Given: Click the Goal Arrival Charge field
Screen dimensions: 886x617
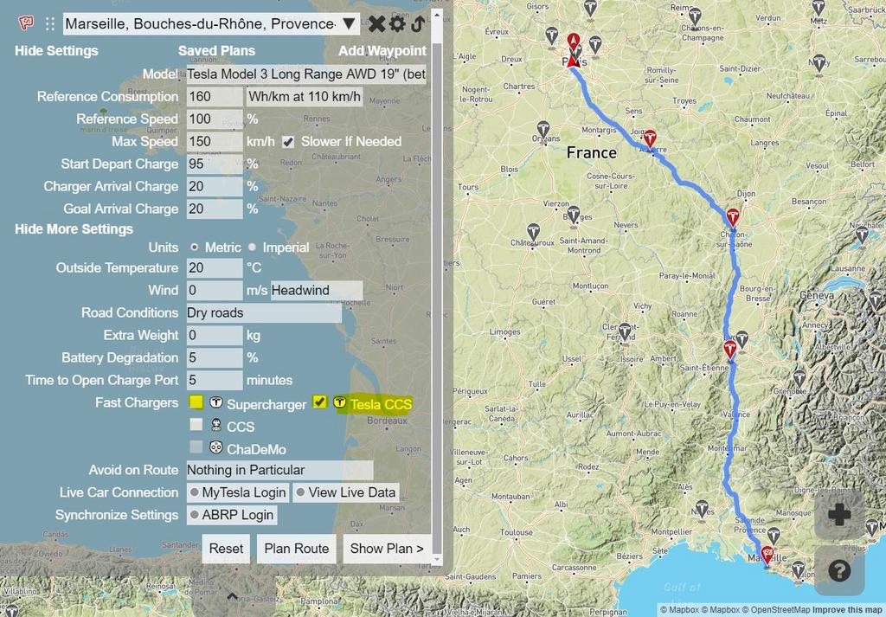Looking at the screenshot, I should 215,209.
